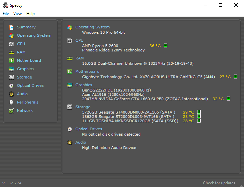Select the RAM module icon in sidebar
Viewport: 244px width, 187px height.
[11, 52]
